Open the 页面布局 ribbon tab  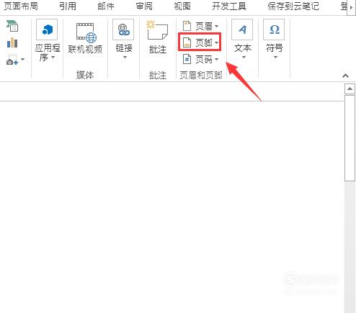tap(21, 6)
